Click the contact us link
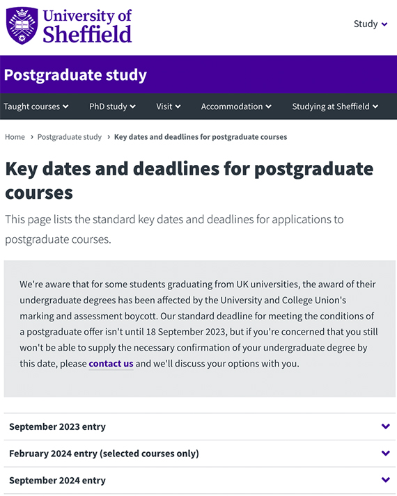 tap(111, 364)
